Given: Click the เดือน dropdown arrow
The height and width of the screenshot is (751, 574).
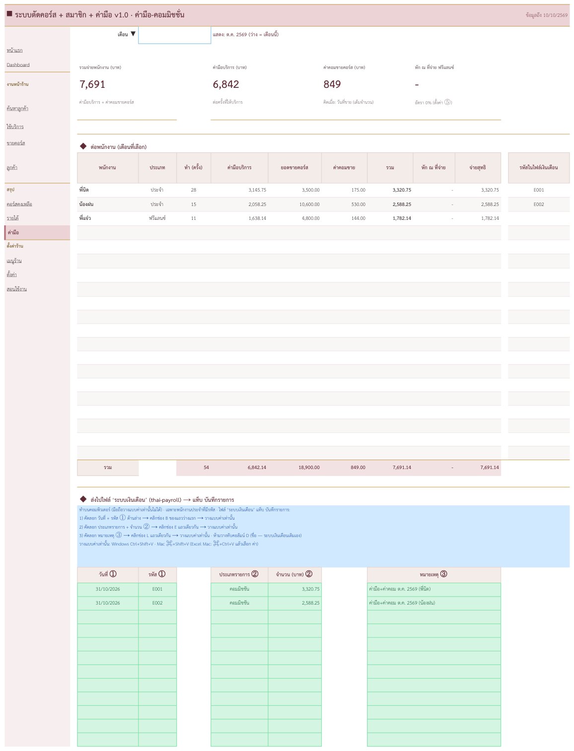Looking at the screenshot, I should pyautogui.click(x=133, y=34).
